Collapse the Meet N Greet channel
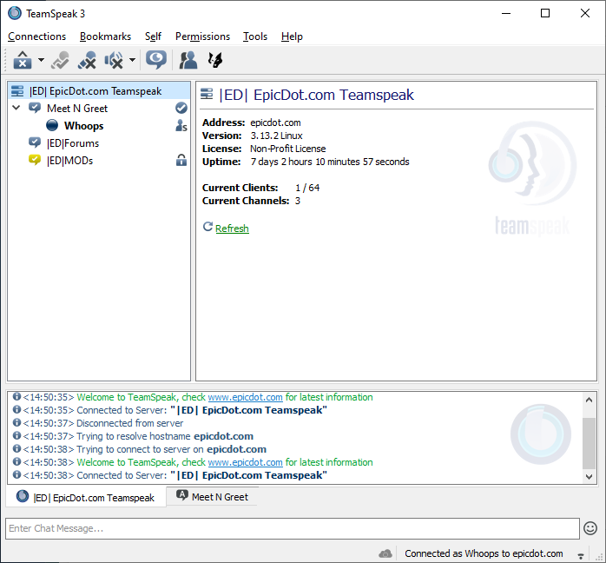606x563 pixels. (x=16, y=108)
